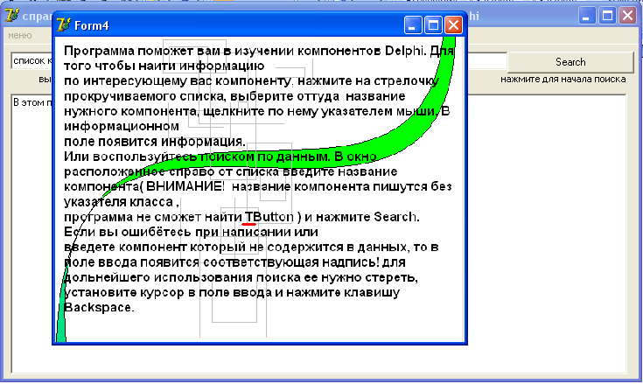Click the Form4 title bar caption
Screen dimensions: 643x384
point(92,26)
